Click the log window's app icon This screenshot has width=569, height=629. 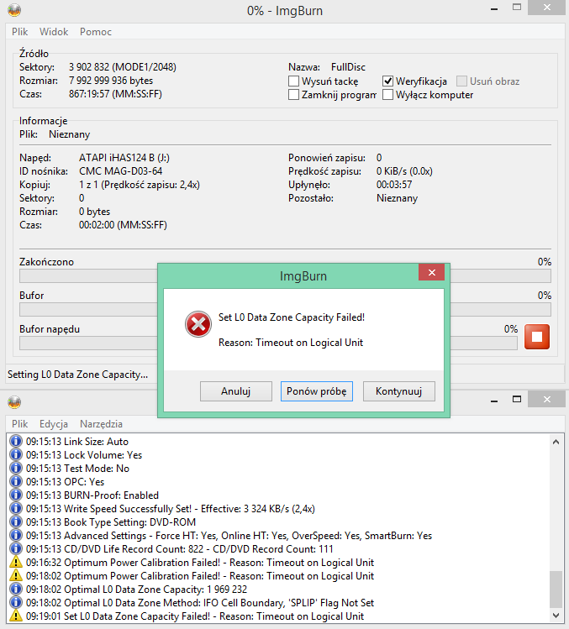coord(14,401)
